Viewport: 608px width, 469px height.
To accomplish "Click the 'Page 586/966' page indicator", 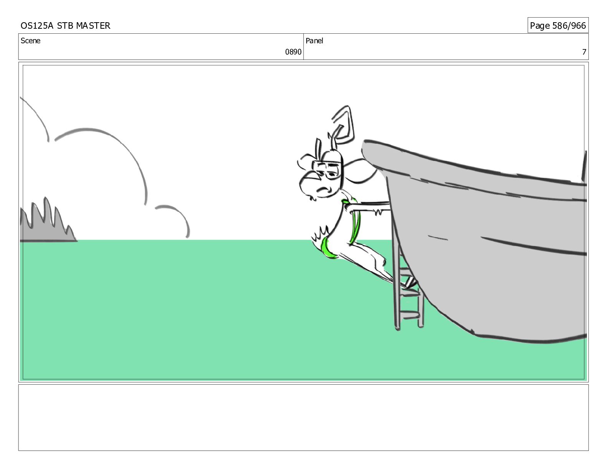I will point(558,26).
